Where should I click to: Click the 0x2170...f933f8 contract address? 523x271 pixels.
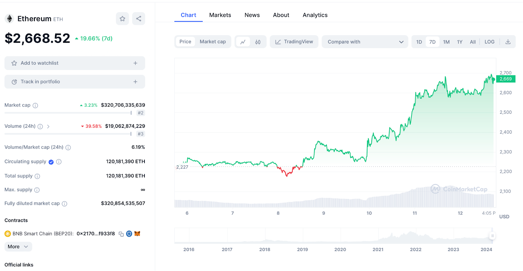pos(96,234)
